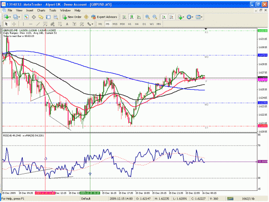Select the Vertical Line drawing tool
Image resolution: width=269 pixels, height=202 pixels.
coord(23,24)
